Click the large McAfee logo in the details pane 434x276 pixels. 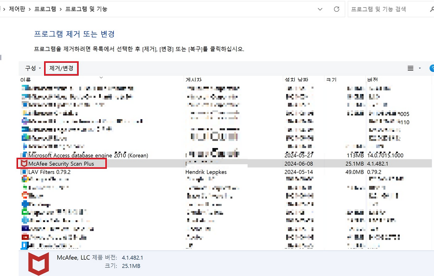(38, 263)
